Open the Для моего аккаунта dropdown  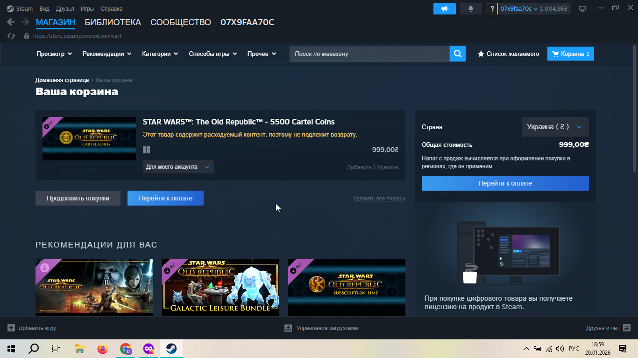[x=178, y=167]
